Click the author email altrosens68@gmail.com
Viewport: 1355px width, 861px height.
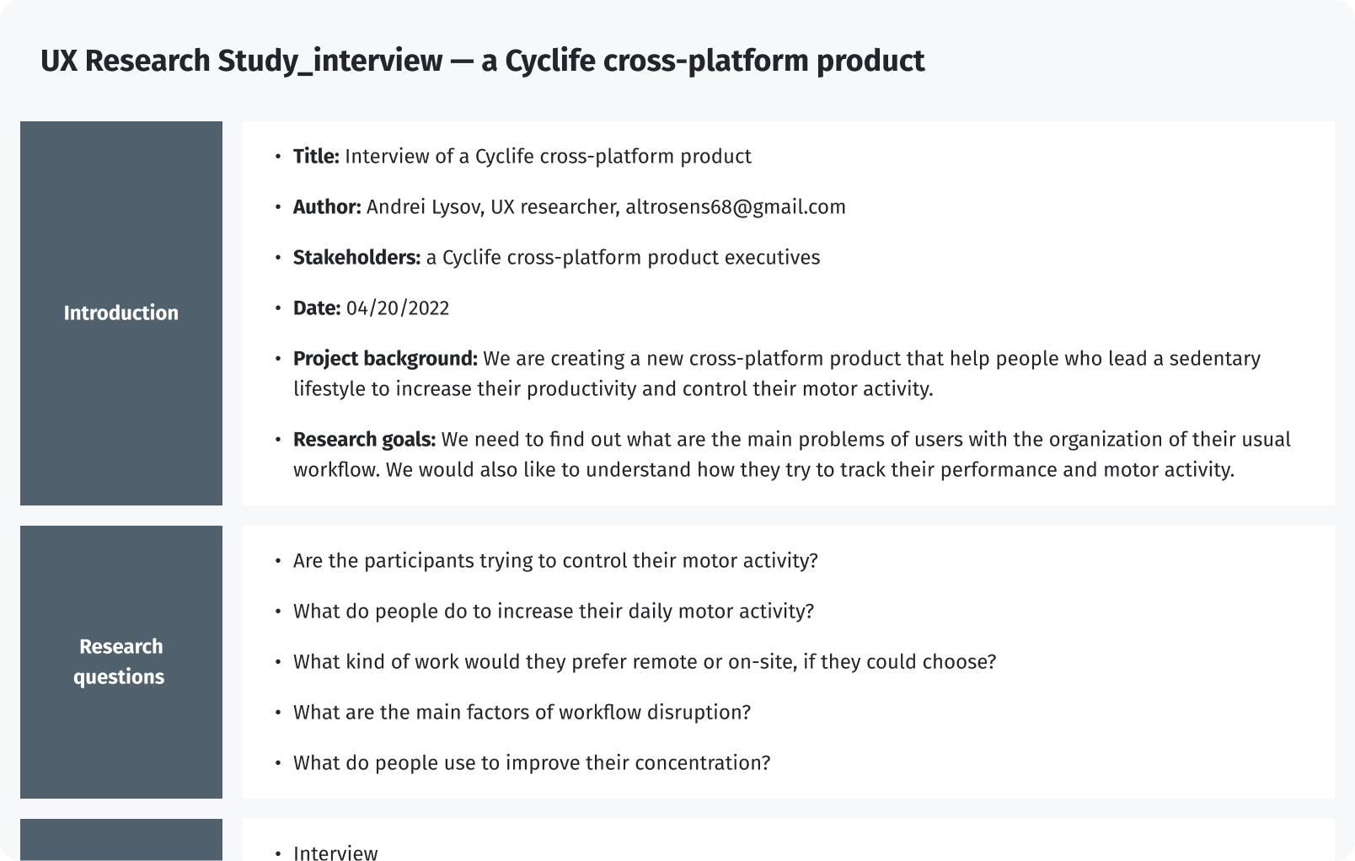[x=736, y=207]
